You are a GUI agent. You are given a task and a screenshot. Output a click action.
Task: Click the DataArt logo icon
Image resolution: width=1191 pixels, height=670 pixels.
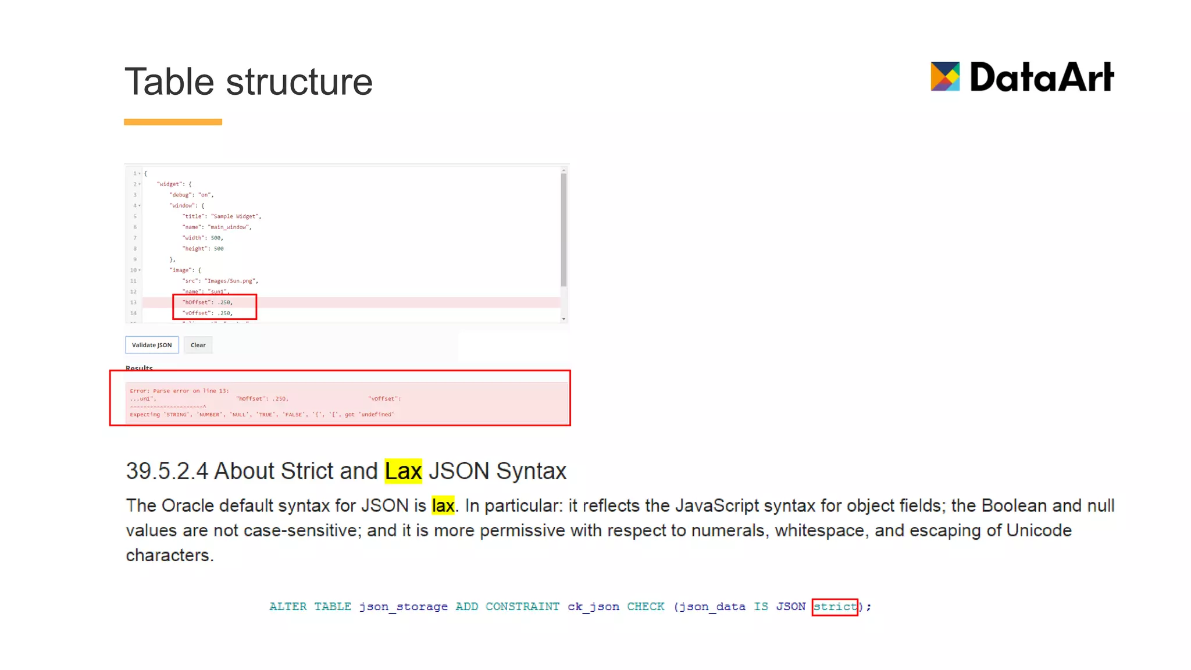[x=945, y=77]
